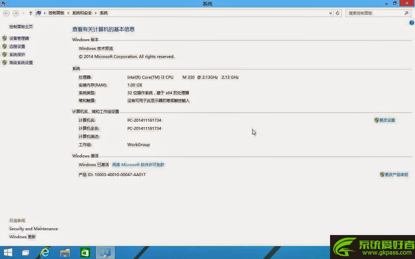Click the 1.00 GB installed memory value
The image size is (415, 259).
(135, 85)
